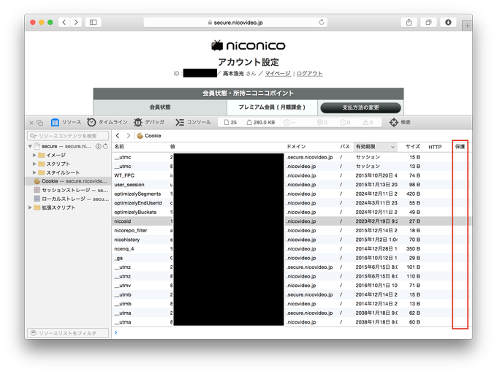Close the Web Inspector with X icon
Viewport: 497px width, 374px height.
[31, 123]
